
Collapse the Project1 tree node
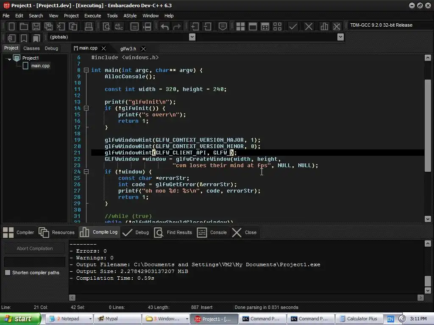pyautogui.click(x=9, y=59)
